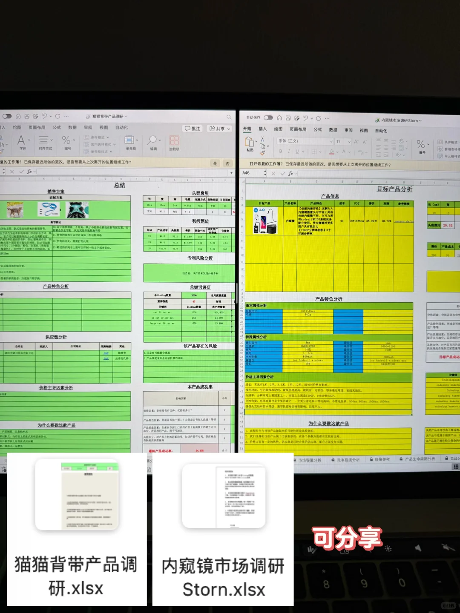The image size is (460, 613).
Task: Click Home icon in right Storn window
Action: (279, 118)
